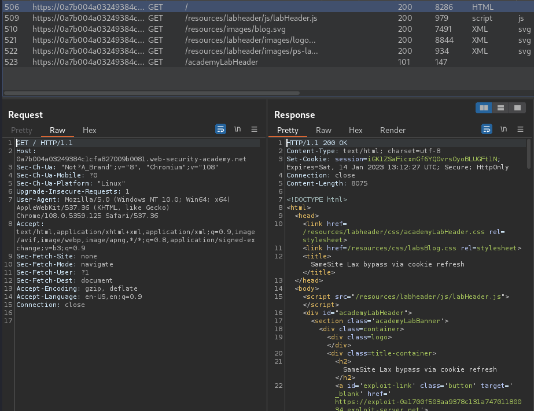Click the HTML MIME type cell of row 506
Screen dimensions: 534x411
[483, 7]
